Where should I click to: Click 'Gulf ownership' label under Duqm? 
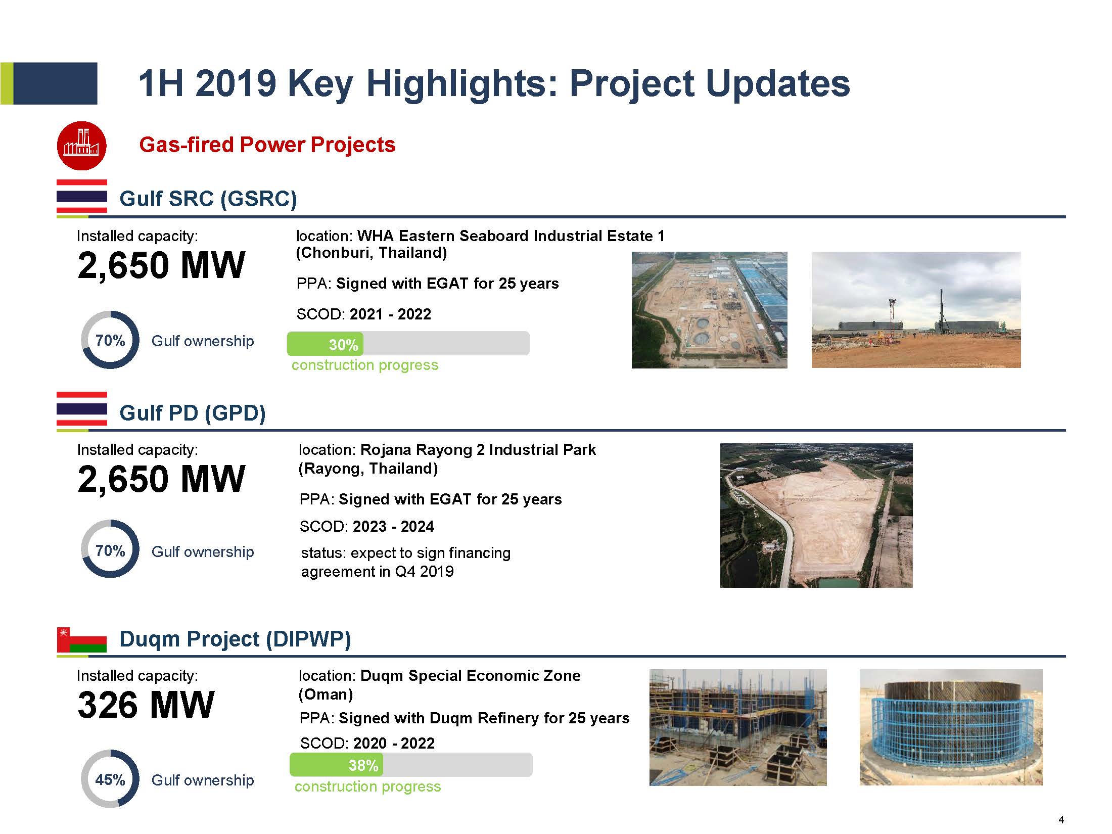point(203,780)
